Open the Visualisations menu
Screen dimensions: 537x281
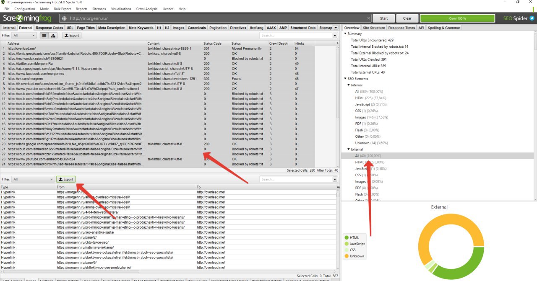pyautogui.click(x=121, y=9)
